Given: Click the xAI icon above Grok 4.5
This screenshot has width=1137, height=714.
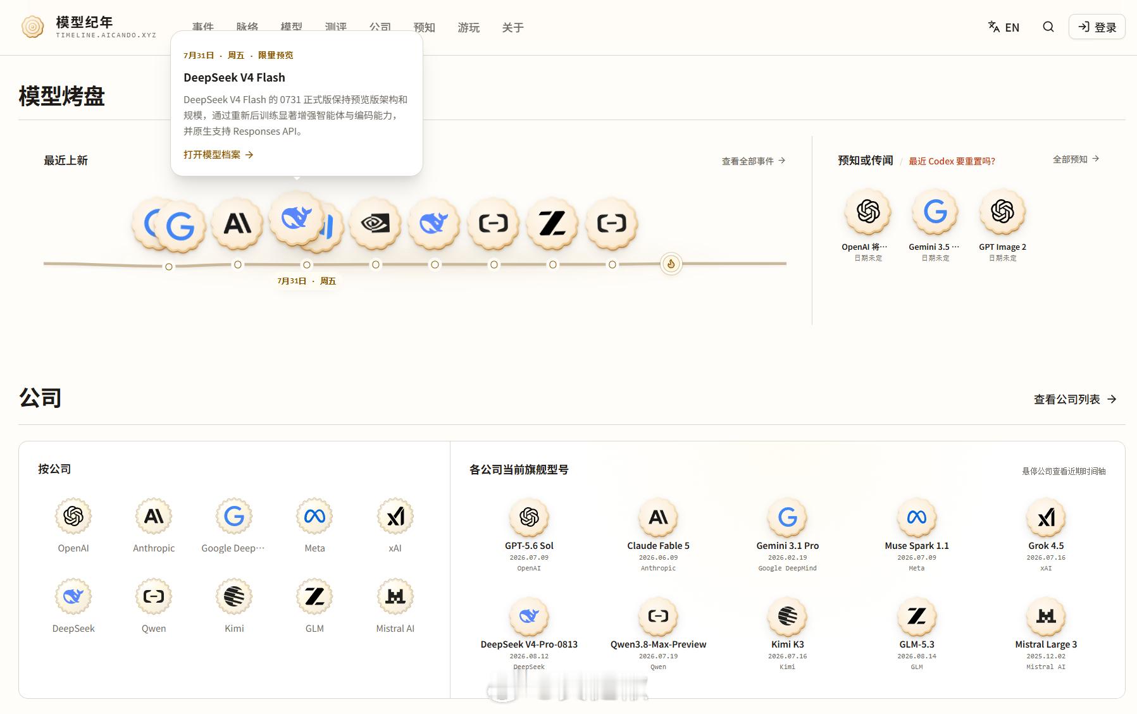Looking at the screenshot, I should (x=1046, y=517).
